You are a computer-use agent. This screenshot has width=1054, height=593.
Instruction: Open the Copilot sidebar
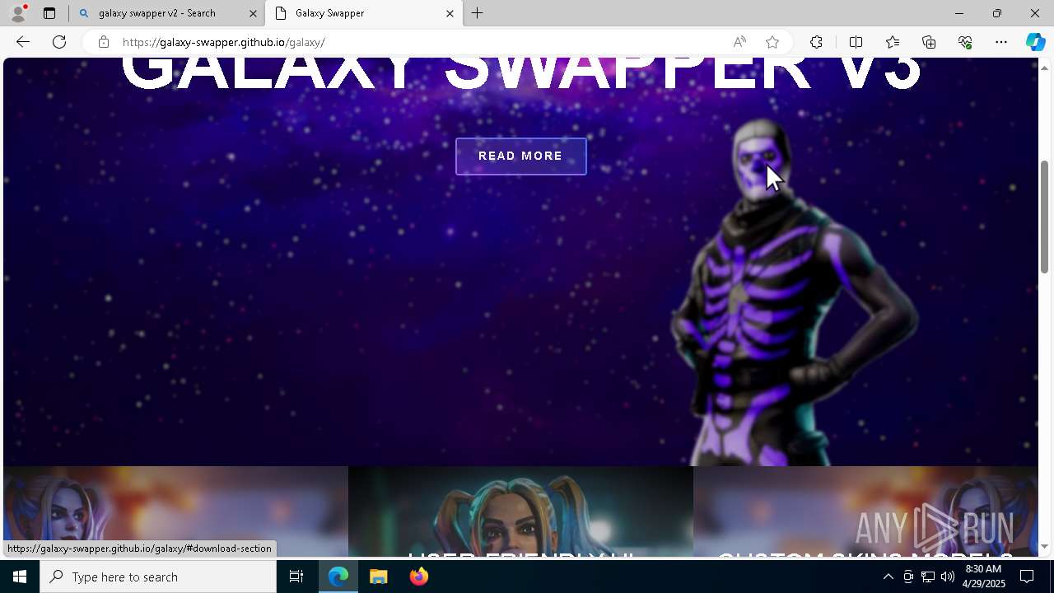(1035, 42)
